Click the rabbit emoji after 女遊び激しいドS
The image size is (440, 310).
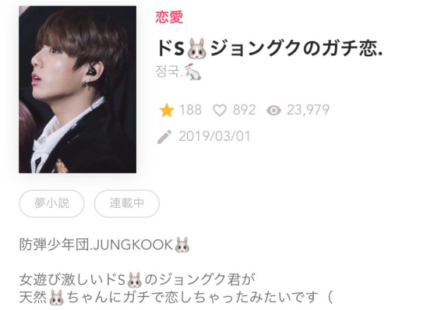coord(135,280)
